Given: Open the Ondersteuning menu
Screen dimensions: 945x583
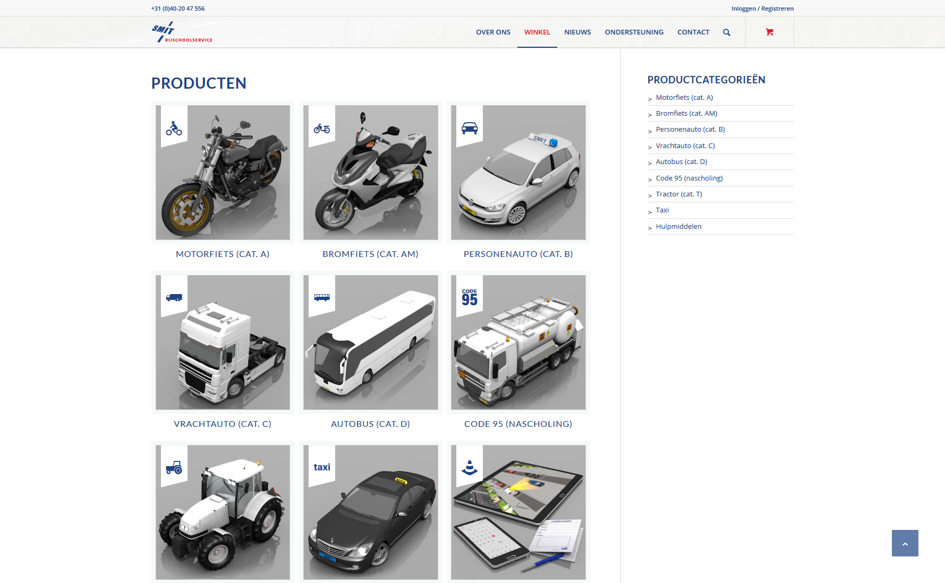Looking at the screenshot, I should pyautogui.click(x=634, y=32).
